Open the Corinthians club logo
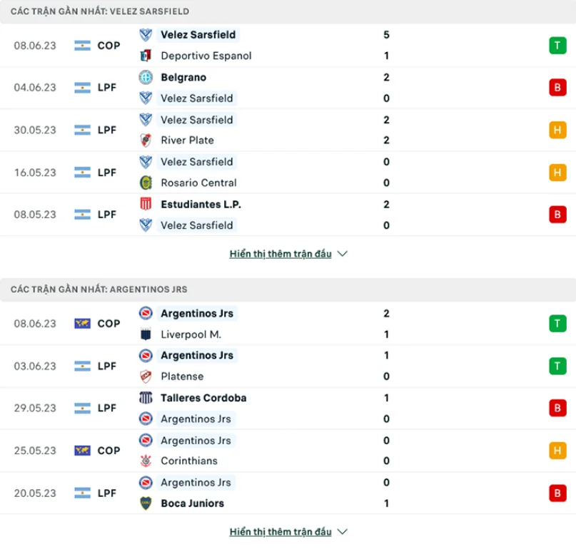576x554 pixels. click(x=146, y=461)
